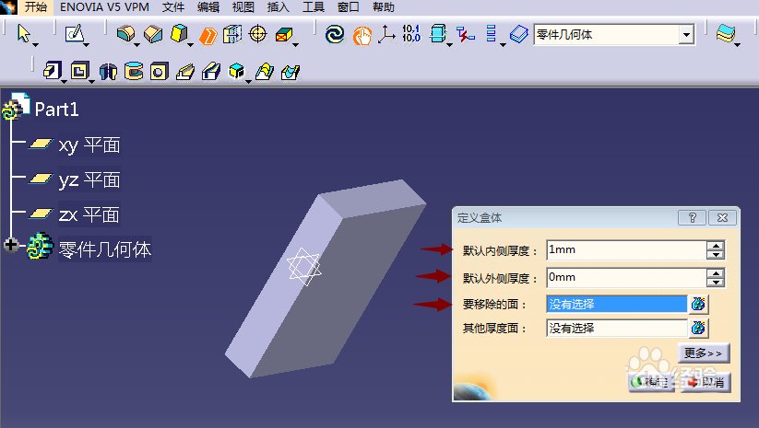Viewport: 759px width, 428px height.
Task: Open the 开始 menu
Action: 36,7
